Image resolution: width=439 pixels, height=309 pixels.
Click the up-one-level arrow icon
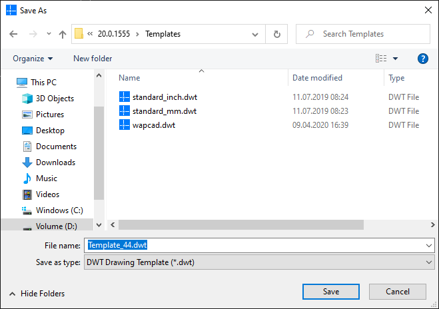pyautogui.click(x=63, y=34)
